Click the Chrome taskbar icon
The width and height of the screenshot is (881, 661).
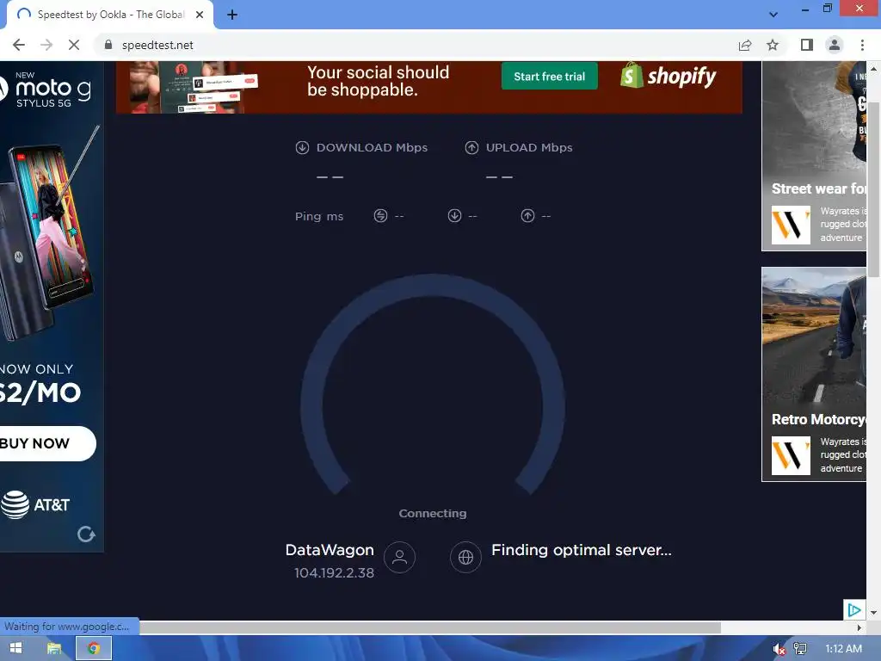pyautogui.click(x=93, y=648)
